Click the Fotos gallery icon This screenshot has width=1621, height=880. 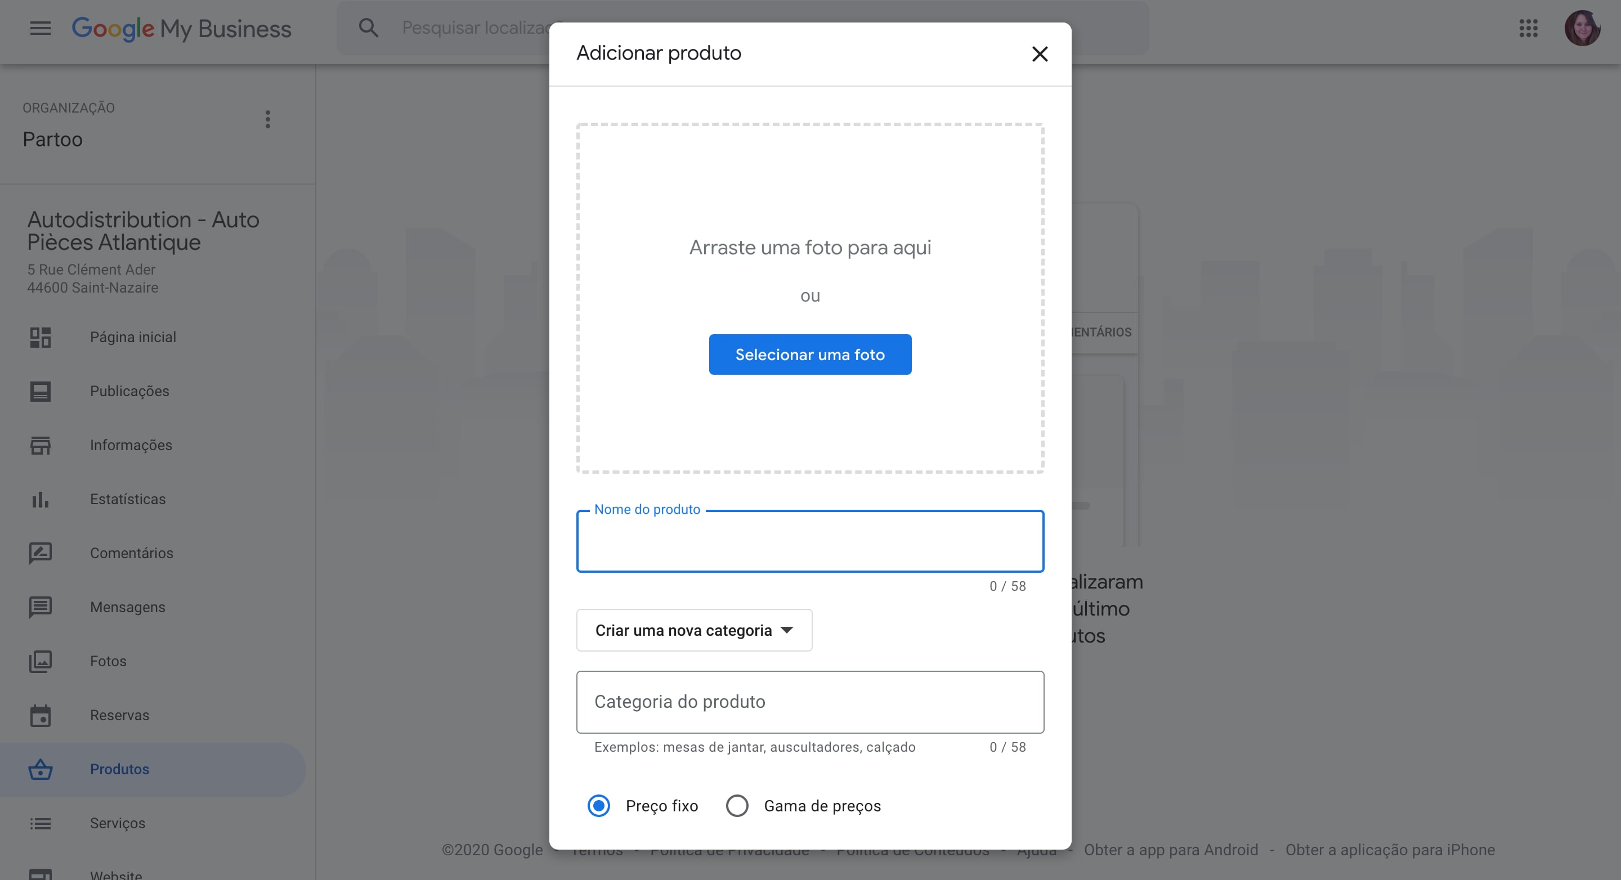pyautogui.click(x=41, y=661)
